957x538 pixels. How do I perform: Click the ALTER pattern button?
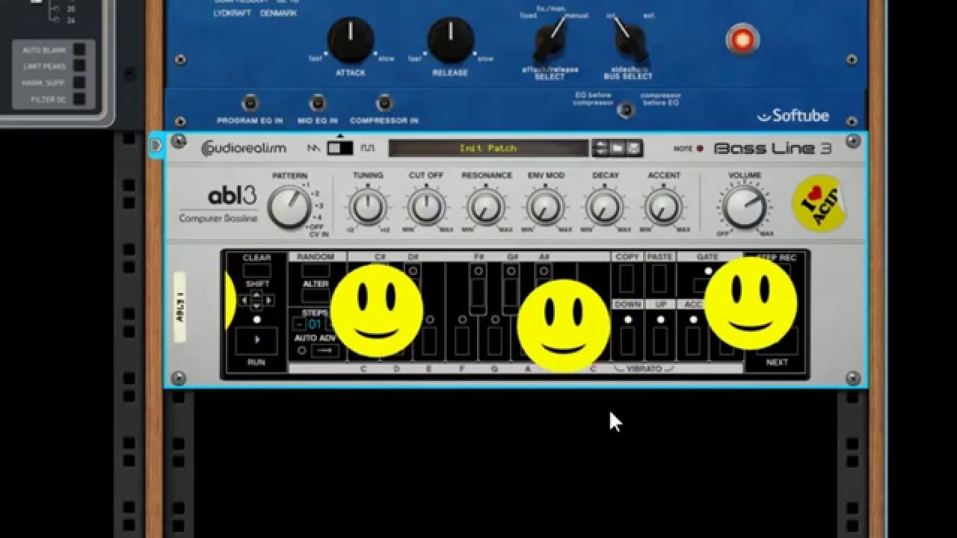point(316,297)
